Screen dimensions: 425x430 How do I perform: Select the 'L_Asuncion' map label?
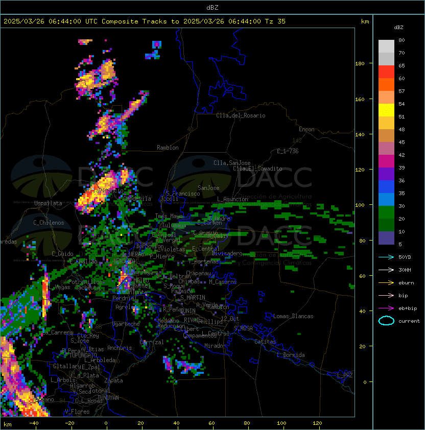point(232,199)
